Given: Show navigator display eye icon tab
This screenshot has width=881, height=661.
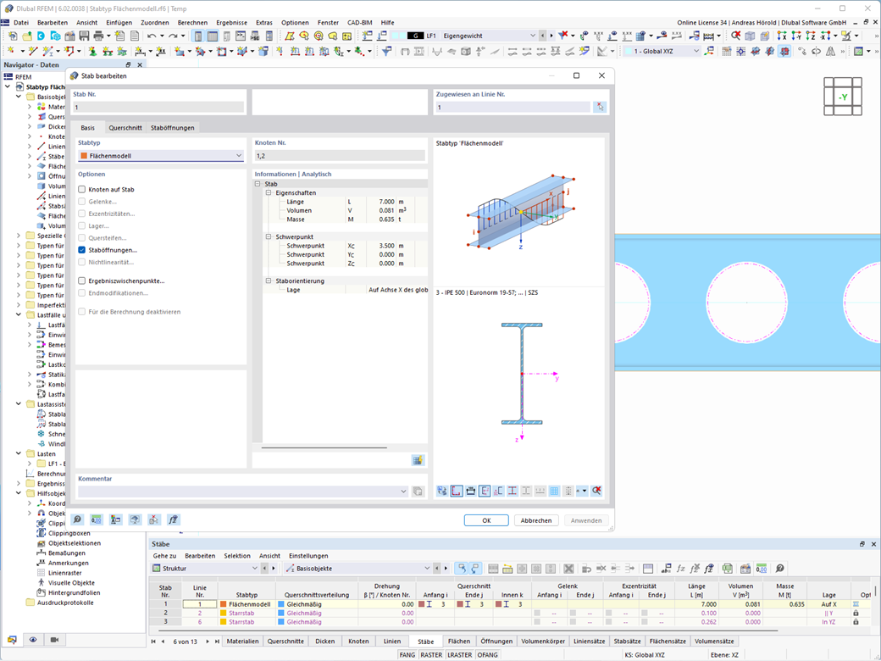Looking at the screenshot, I should coord(33,640).
